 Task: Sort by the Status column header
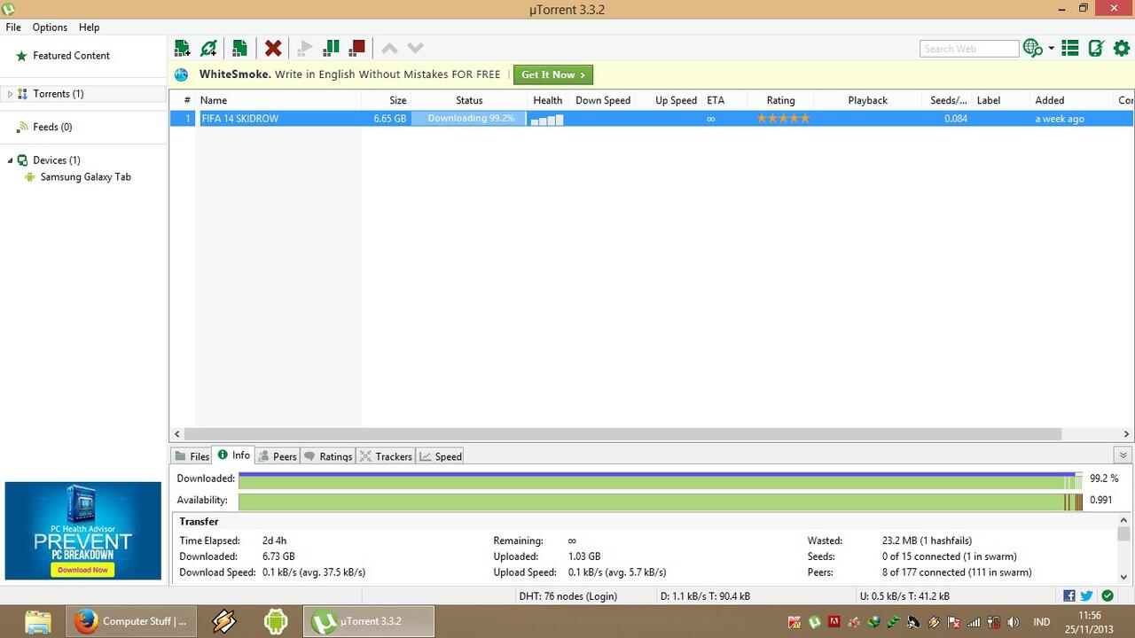pos(469,100)
